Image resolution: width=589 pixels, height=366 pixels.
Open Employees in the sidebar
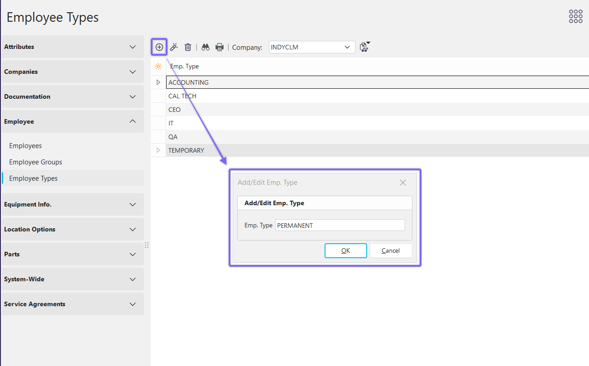pos(25,146)
